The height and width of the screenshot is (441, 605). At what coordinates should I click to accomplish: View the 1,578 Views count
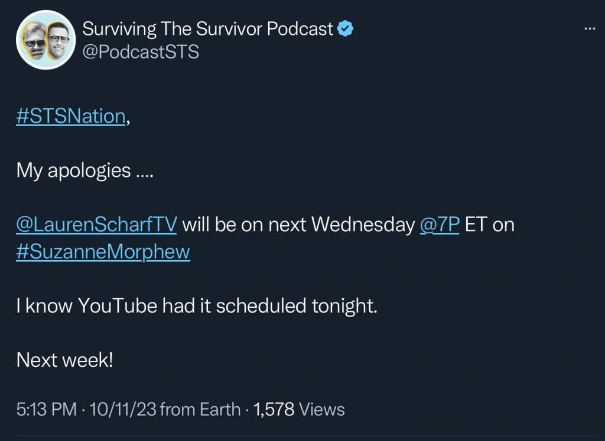coord(299,409)
